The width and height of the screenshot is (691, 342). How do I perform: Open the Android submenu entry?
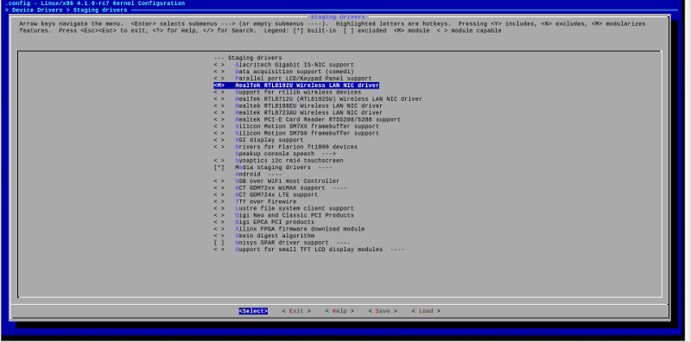[258, 174]
